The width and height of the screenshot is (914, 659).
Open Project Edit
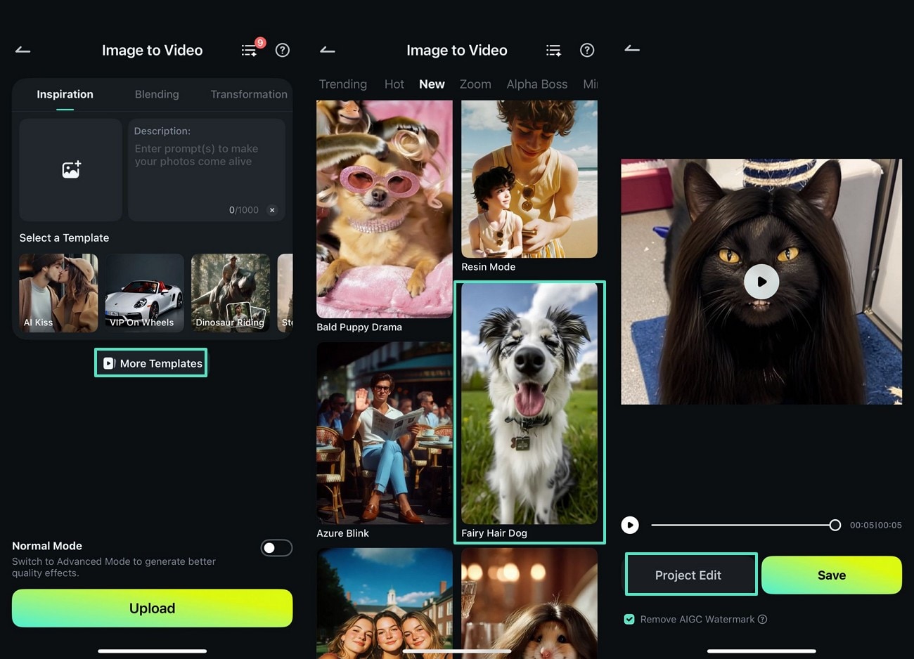(690, 575)
